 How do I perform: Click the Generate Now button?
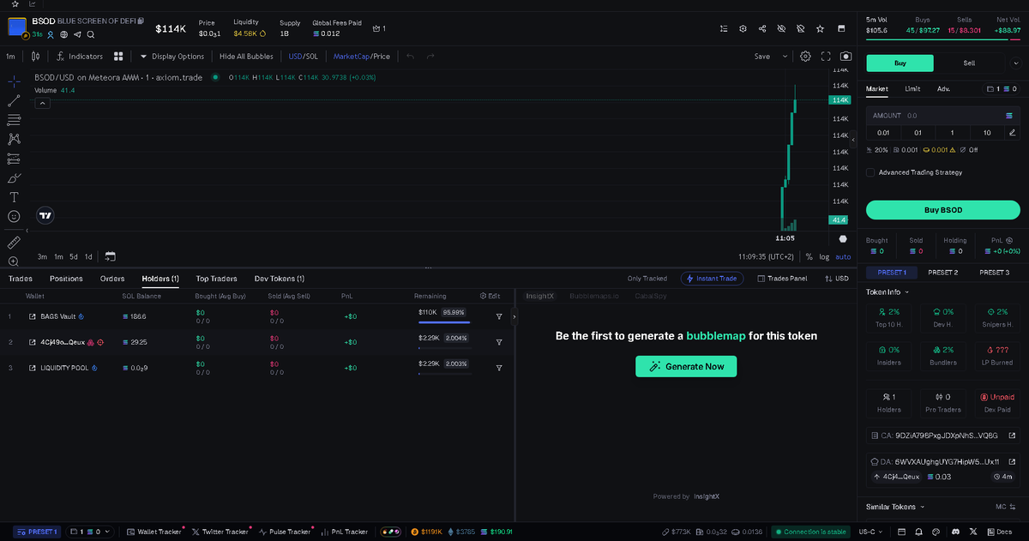click(686, 366)
